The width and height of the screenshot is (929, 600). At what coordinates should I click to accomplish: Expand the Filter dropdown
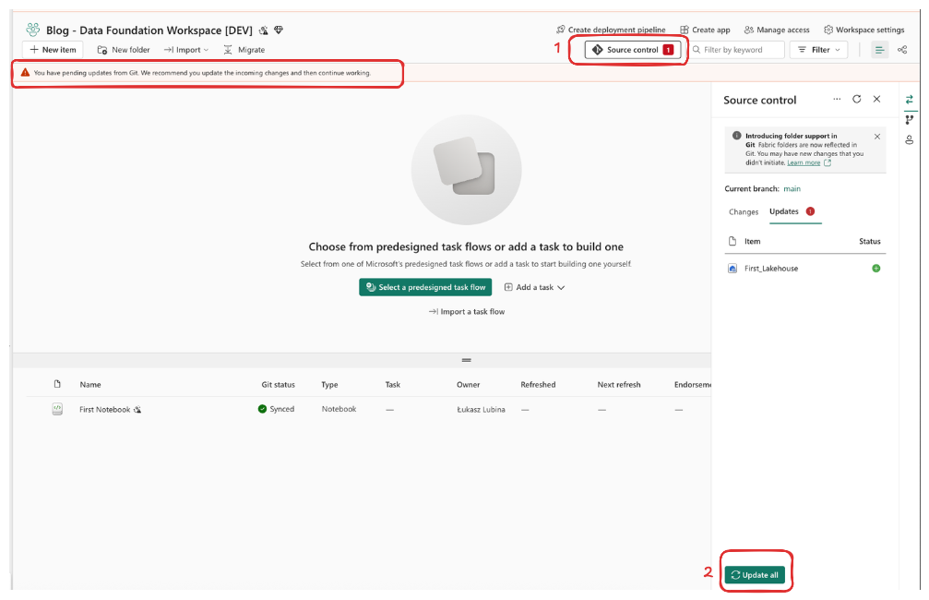click(x=818, y=50)
